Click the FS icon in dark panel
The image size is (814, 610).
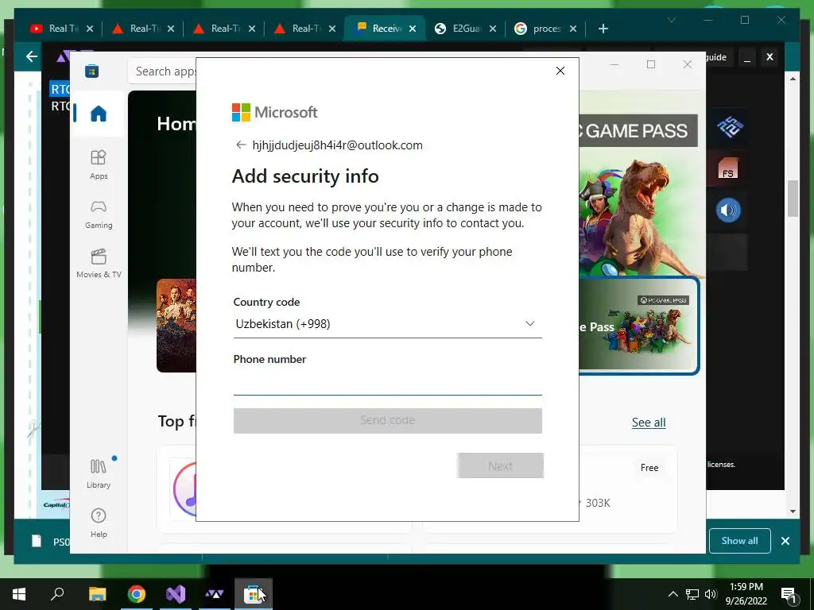(728, 168)
